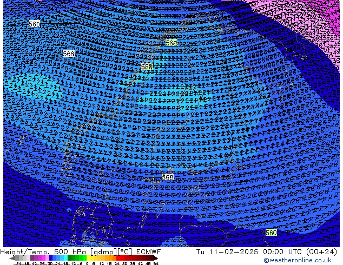Click the Tu 11-02-2025 date text
343x265 pixels.
coord(227,252)
